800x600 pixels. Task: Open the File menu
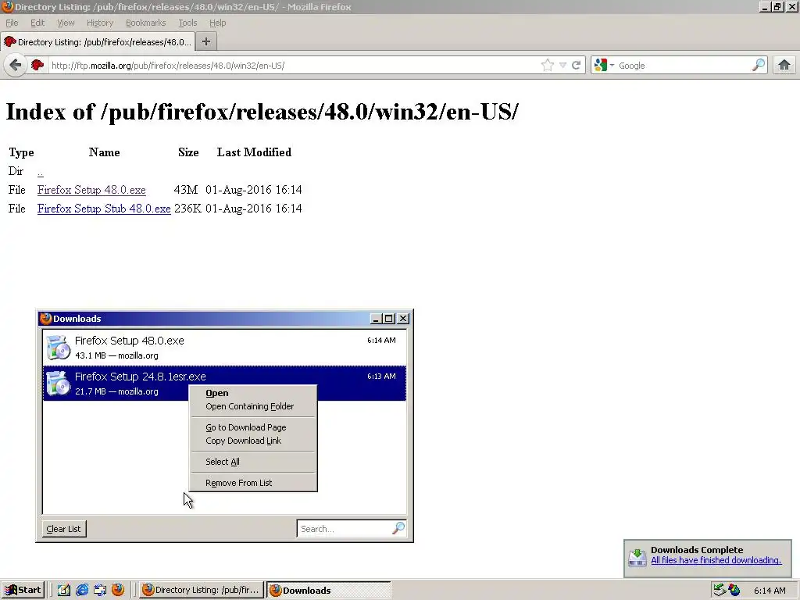tap(12, 23)
